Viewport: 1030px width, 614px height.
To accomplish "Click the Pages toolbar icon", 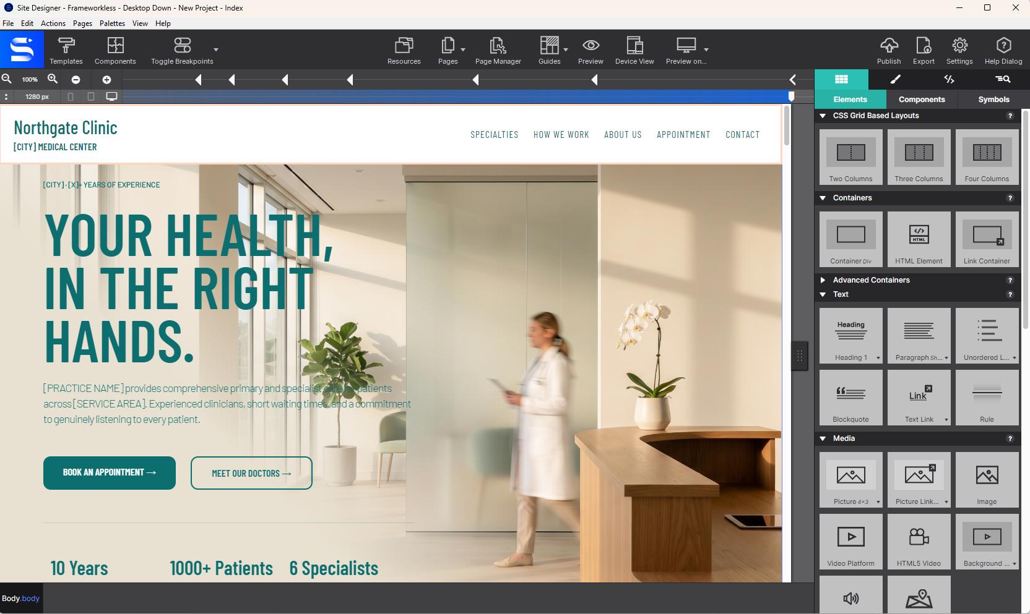I will pos(448,45).
